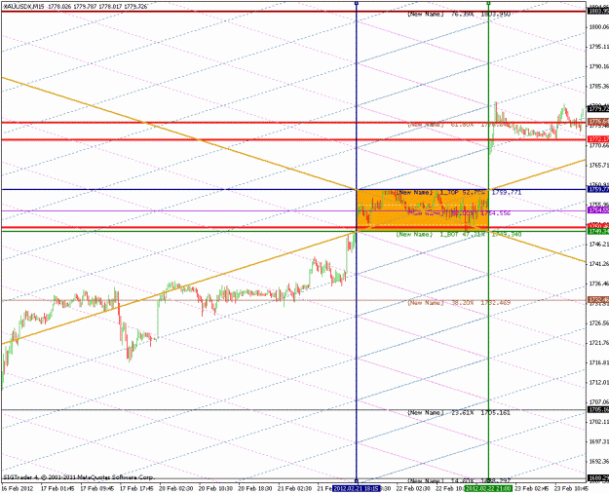Click the 16 Feb 2012 date on time axis
This screenshot has width=609, height=493.
18,488
